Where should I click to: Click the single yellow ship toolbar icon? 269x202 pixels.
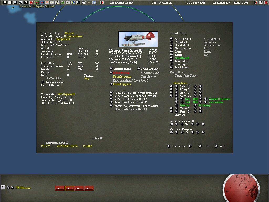pyautogui.click(x=52, y=3)
